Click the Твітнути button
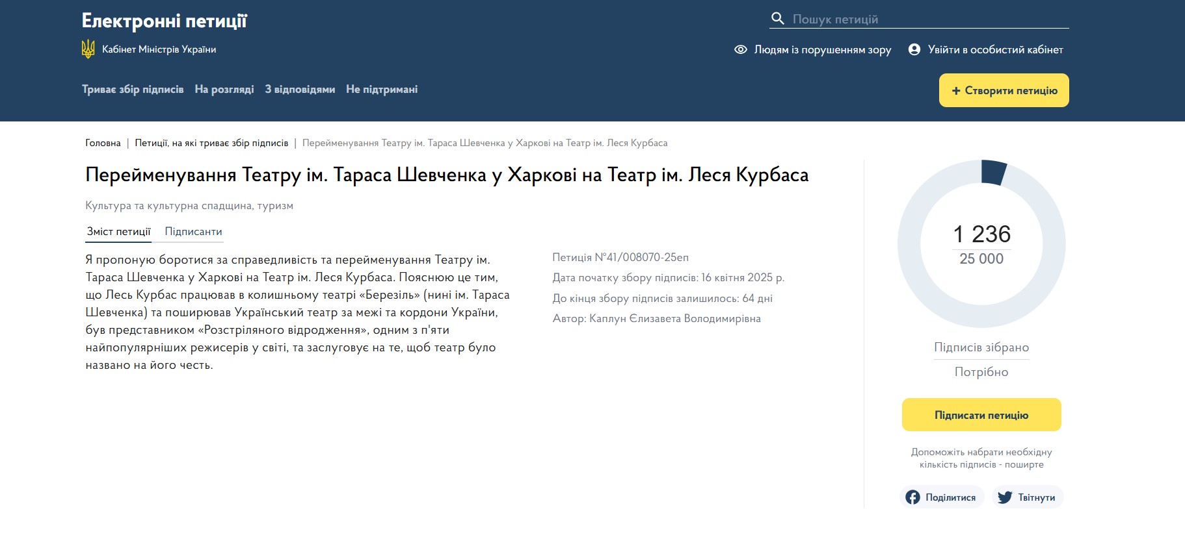The image size is (1185, 539). tap(1028, 497)
